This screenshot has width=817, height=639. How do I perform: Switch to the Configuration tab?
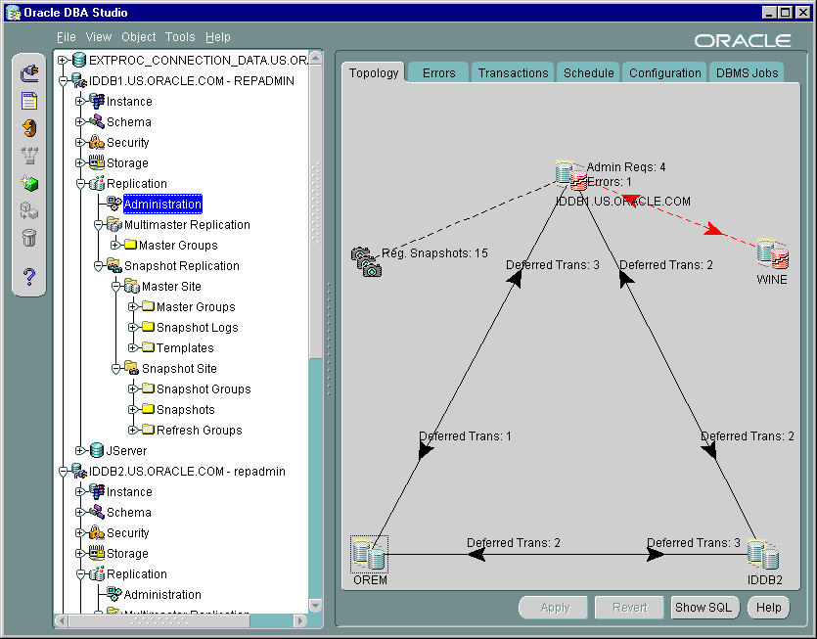click(x=665, y=73)
